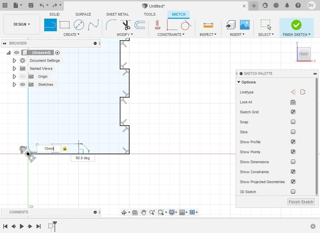
Task: Click the Undo arrow
Action: (x=42, y=5)
